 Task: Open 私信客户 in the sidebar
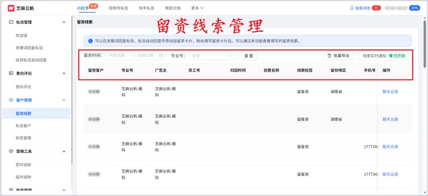pyautogui.click(x=23, y=126)
